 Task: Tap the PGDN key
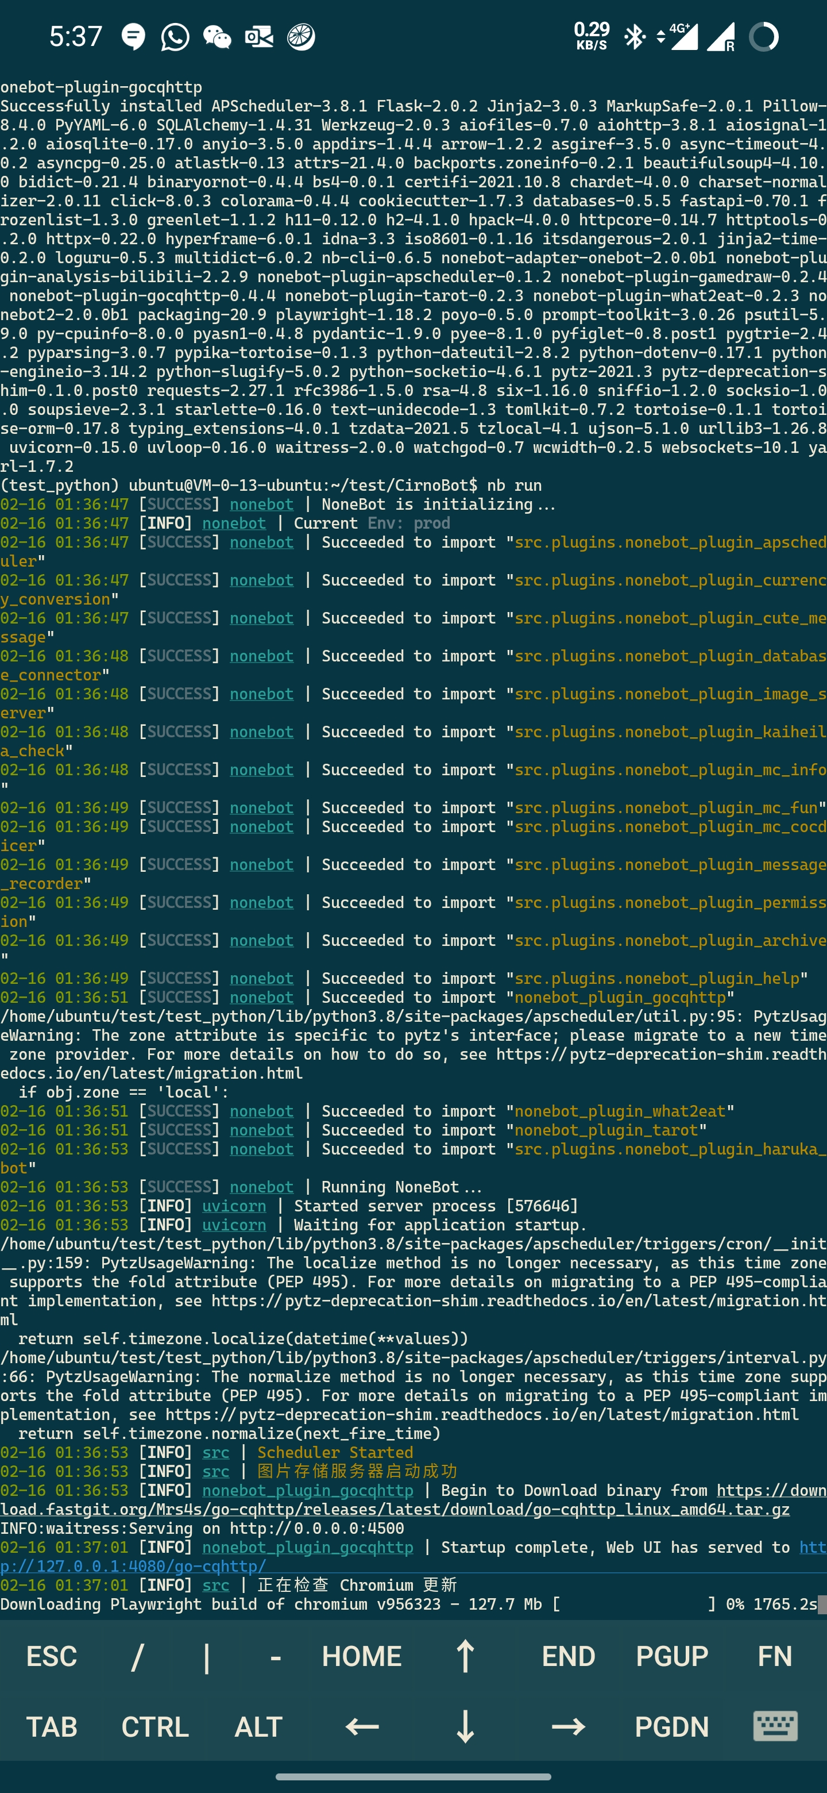(672, 1727)
